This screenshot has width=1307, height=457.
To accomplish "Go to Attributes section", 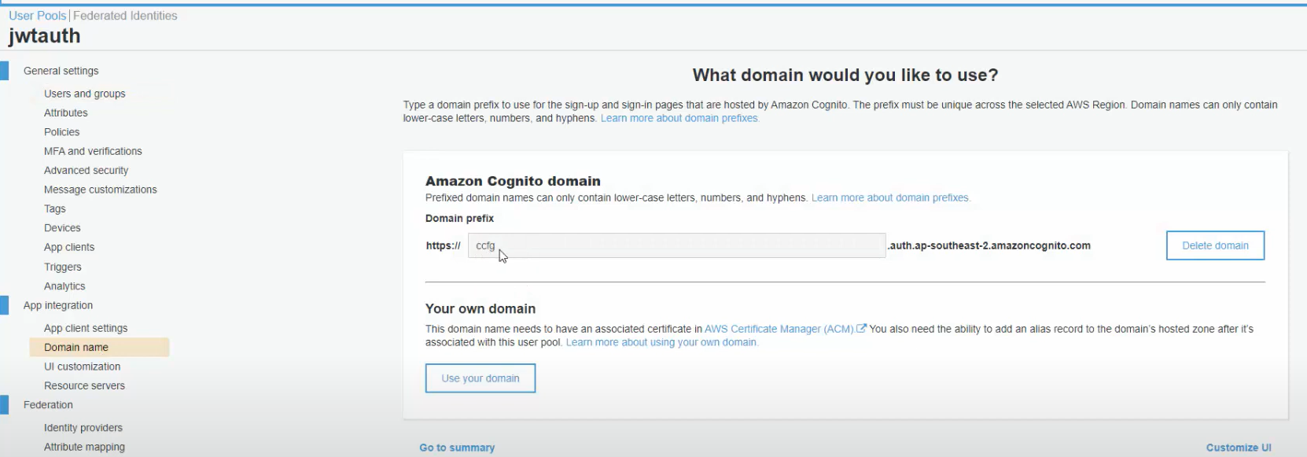I will coord(66,112).
